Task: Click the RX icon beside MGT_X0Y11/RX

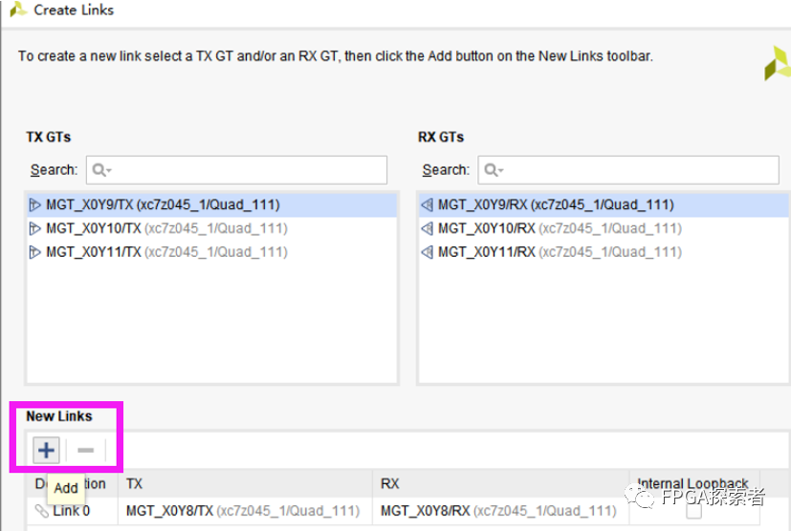Action: [428, 252]
